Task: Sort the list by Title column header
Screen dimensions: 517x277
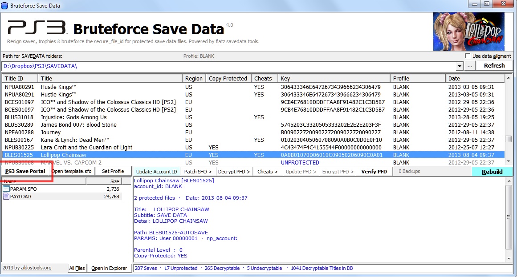Action: click(110, 78)
